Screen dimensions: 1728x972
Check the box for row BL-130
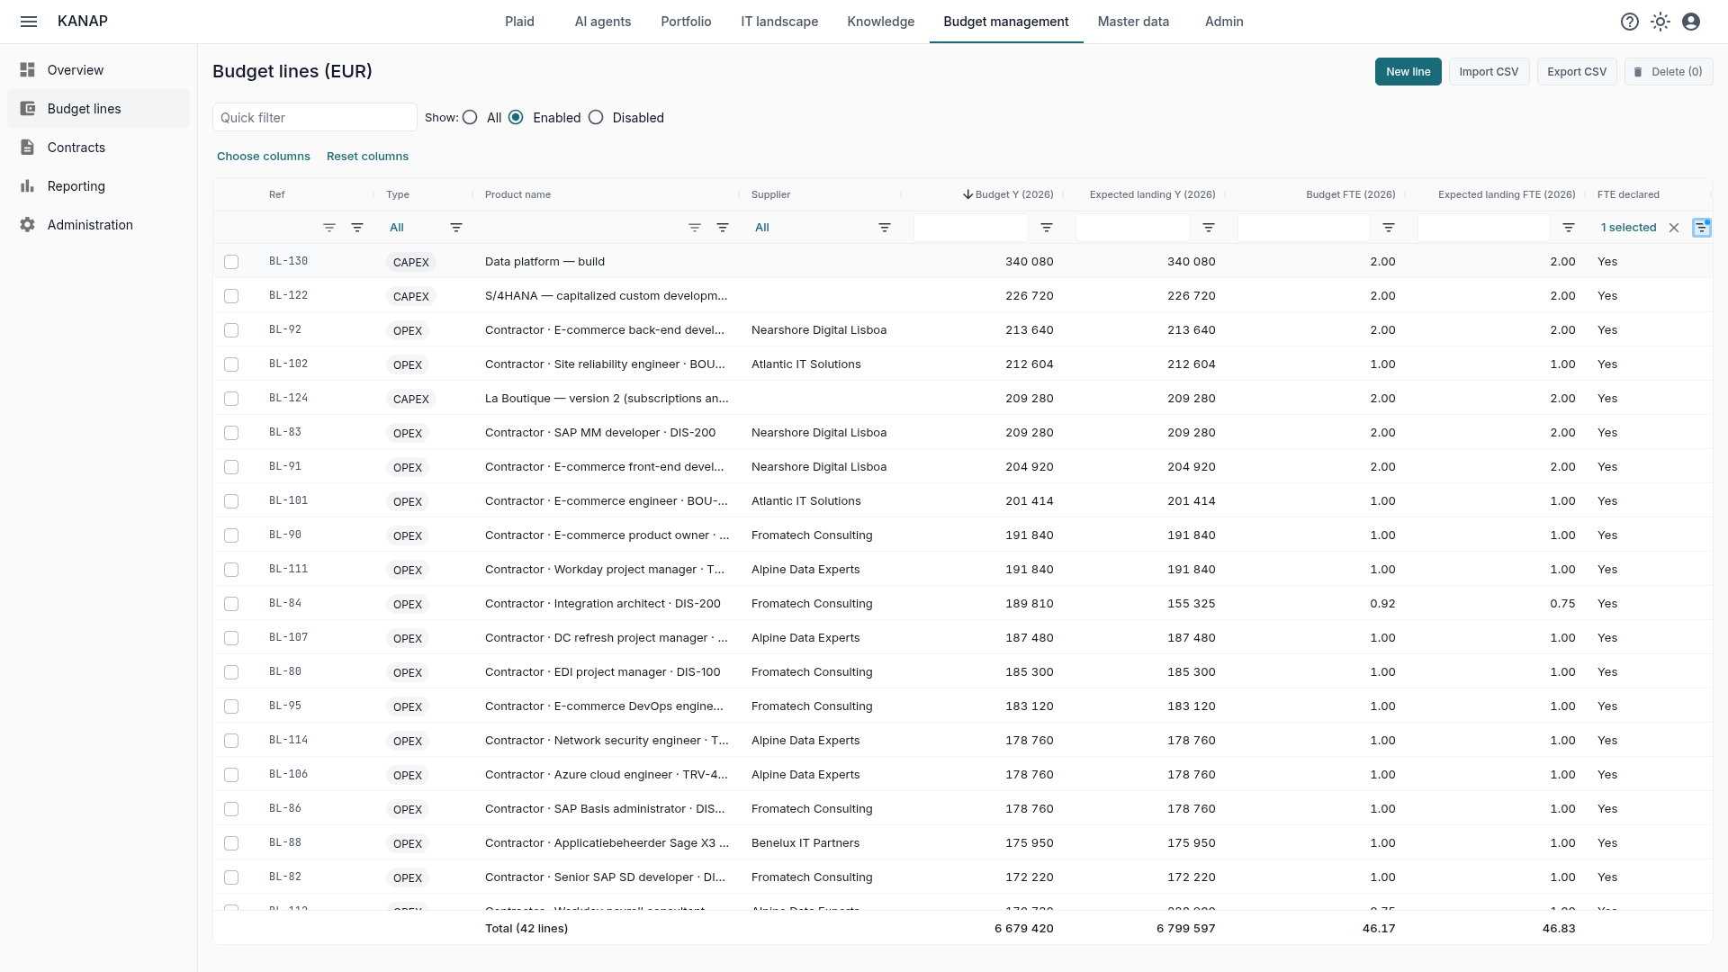point(231,262)
